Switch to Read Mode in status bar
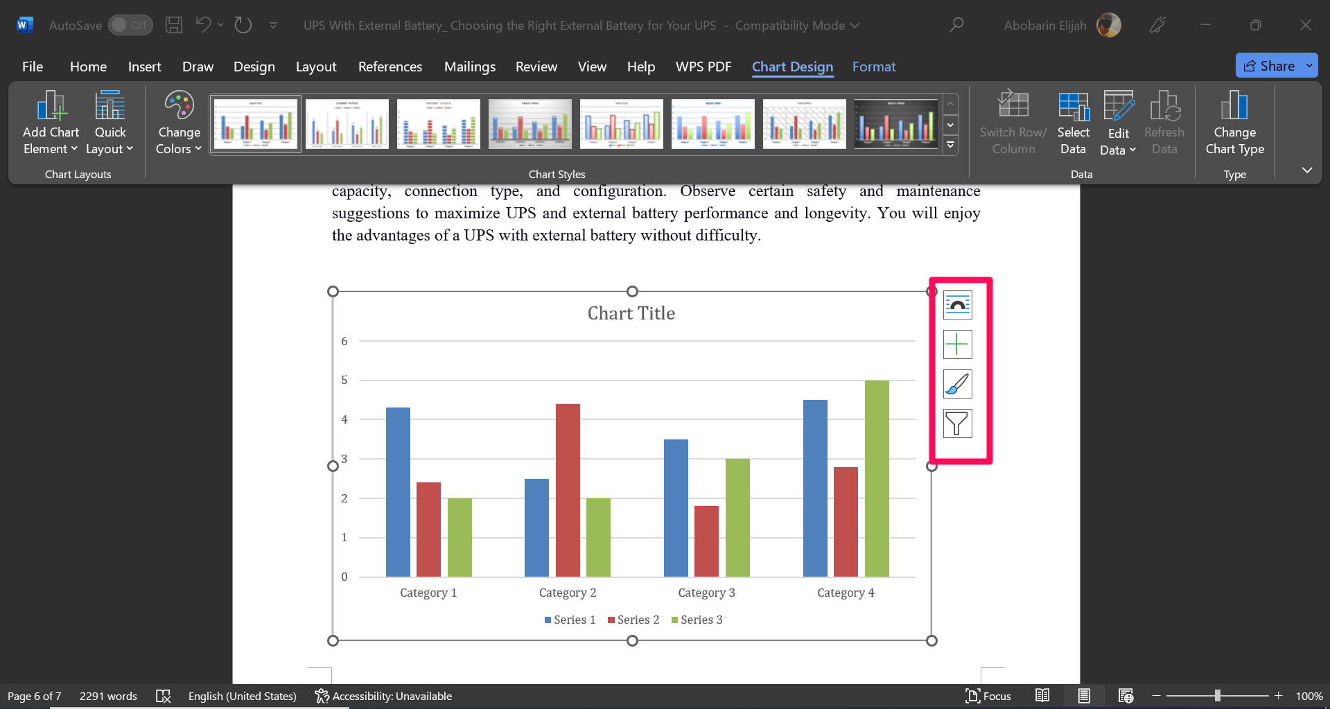The width and height of the screenshot is (1330, 709). 1043,696
